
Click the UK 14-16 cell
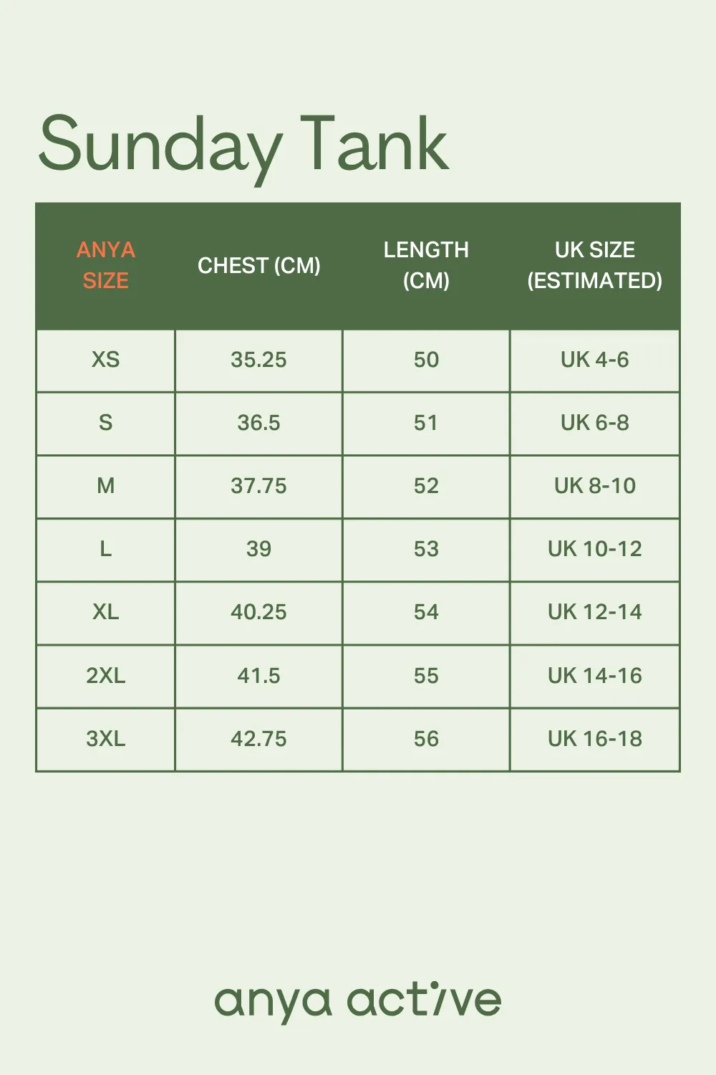pyautogui.click(x=595, y=676)
